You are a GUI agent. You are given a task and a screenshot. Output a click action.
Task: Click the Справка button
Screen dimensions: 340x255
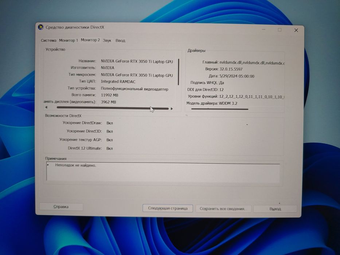click(61, 207)
